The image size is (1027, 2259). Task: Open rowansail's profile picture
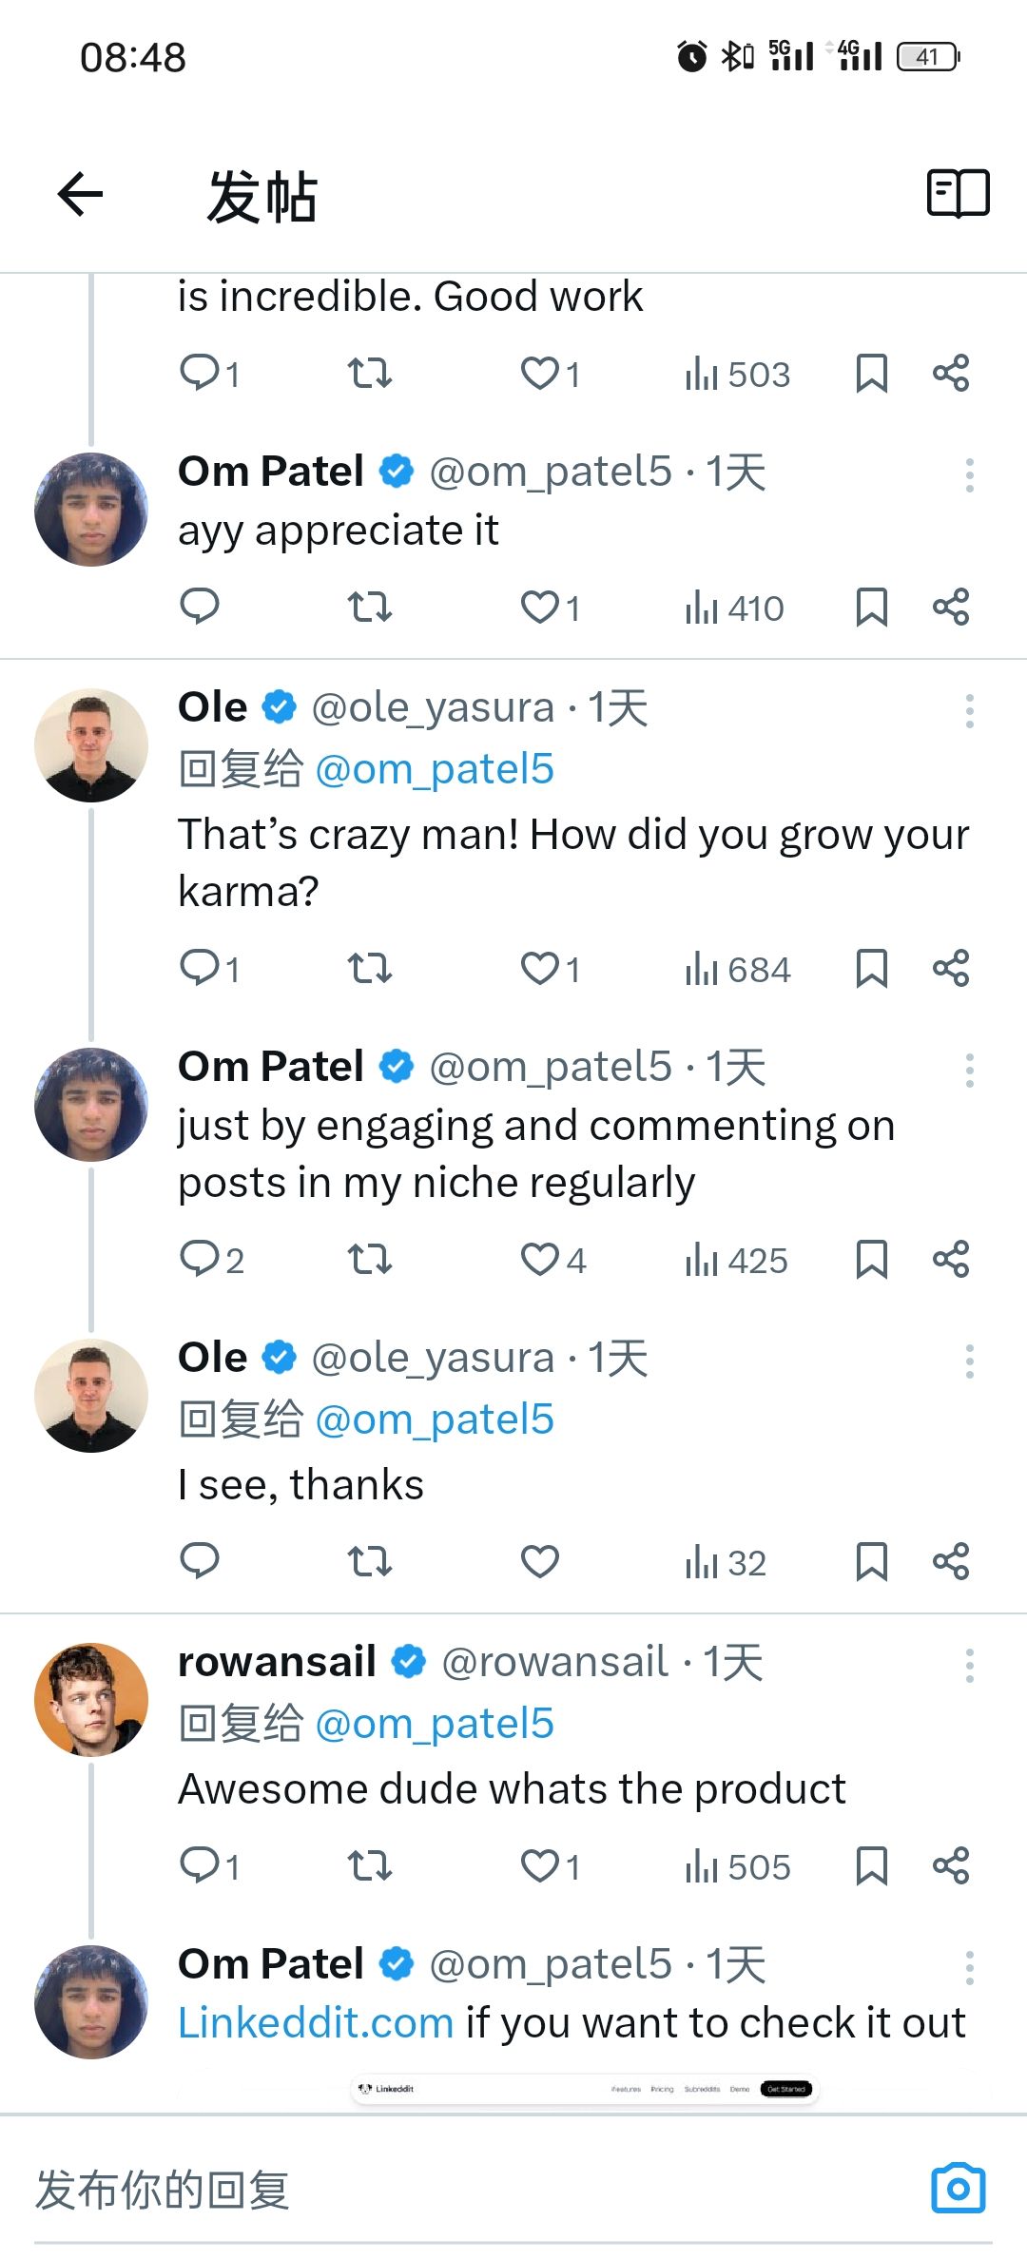tap(91, 1699)
